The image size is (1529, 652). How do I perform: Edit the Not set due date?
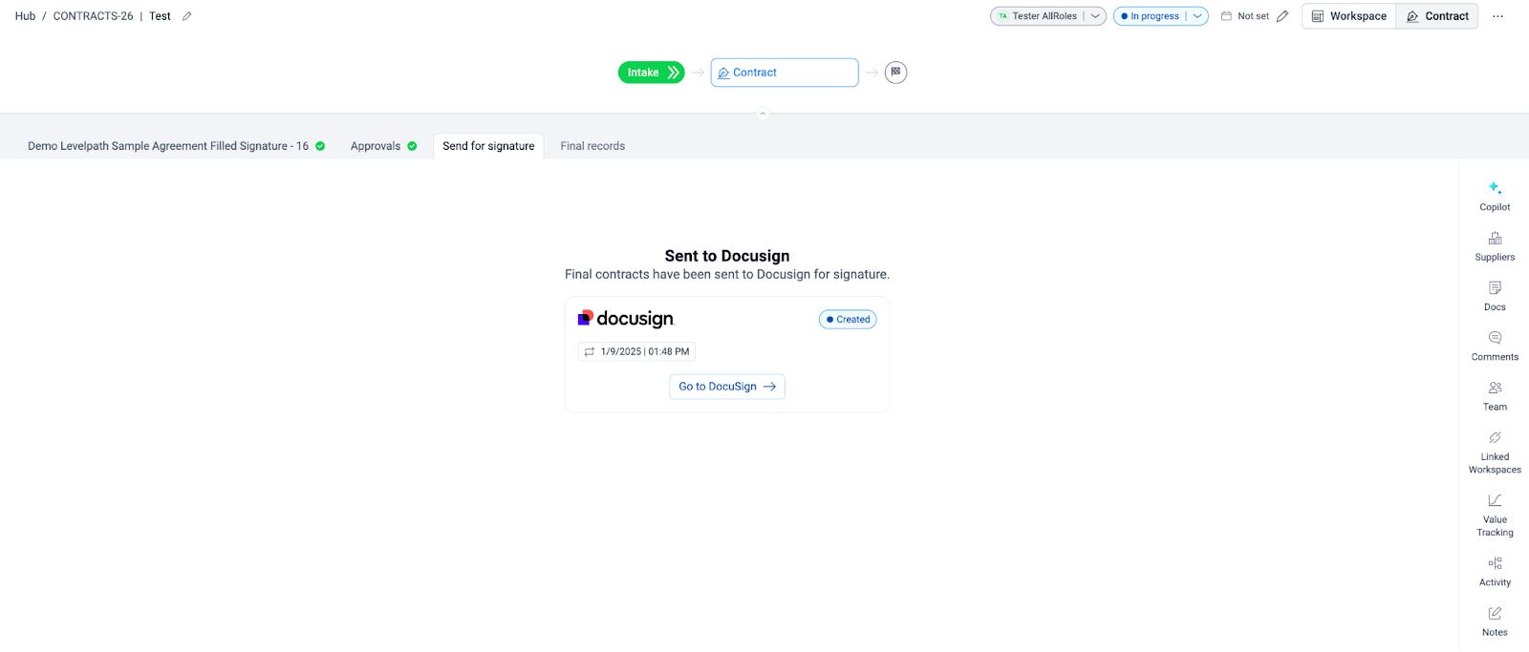(1282, 16)
